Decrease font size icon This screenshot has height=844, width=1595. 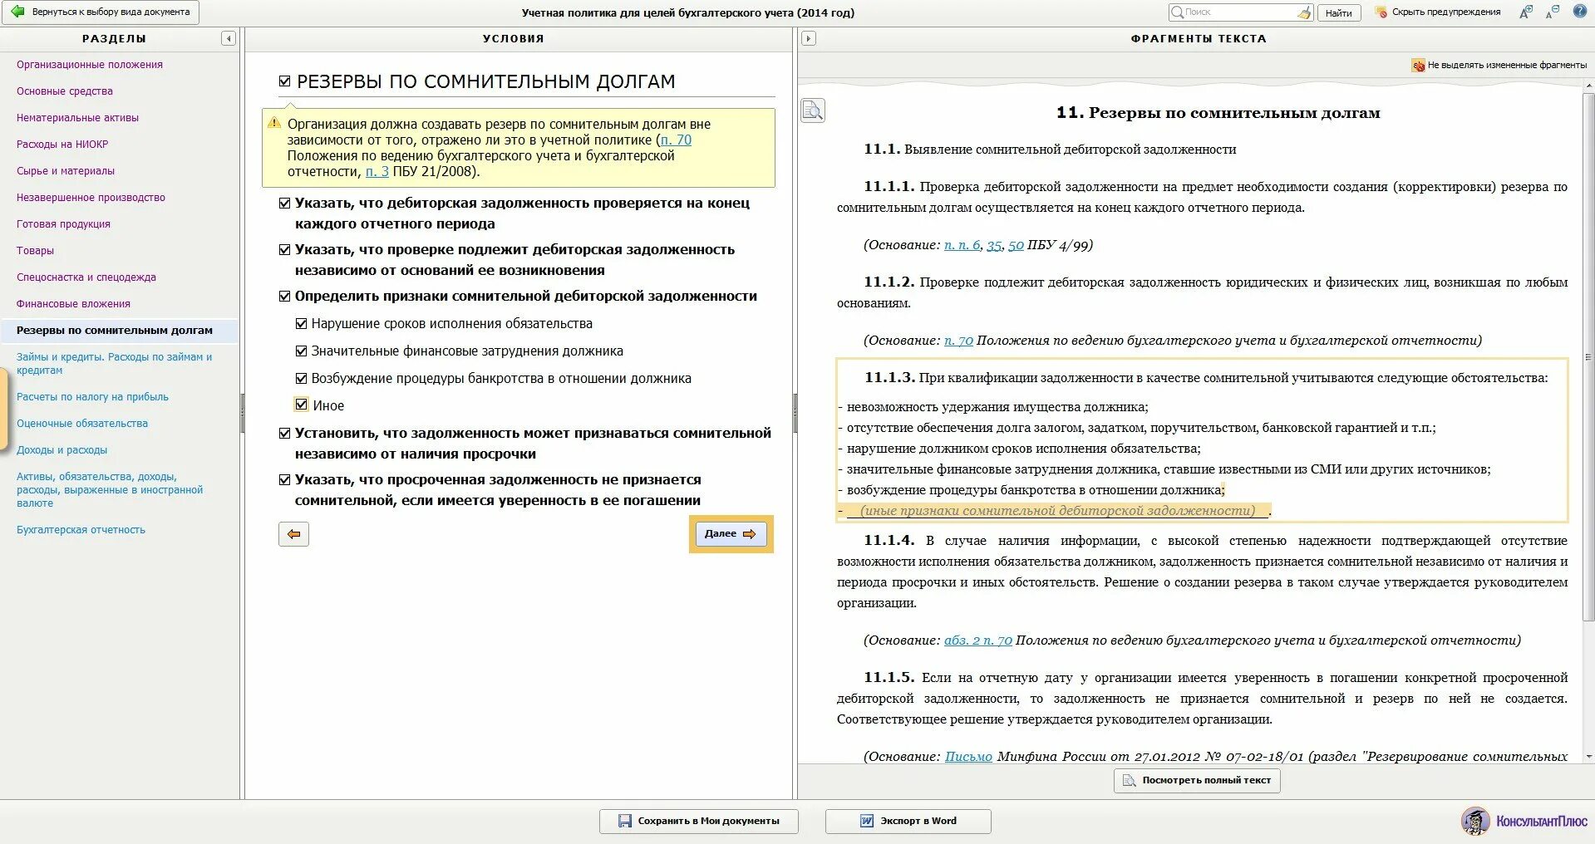[1553, 12]
